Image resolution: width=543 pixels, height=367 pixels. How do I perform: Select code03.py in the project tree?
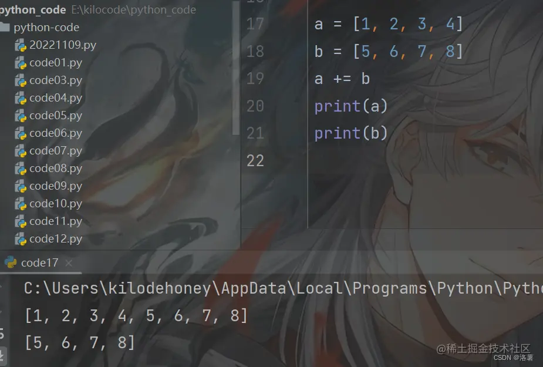[56, 80]
